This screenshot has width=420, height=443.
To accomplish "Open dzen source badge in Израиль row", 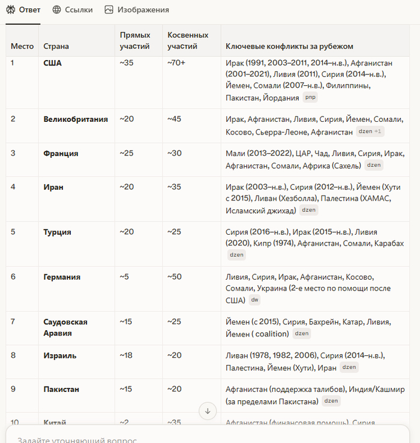I will [349, 367].
